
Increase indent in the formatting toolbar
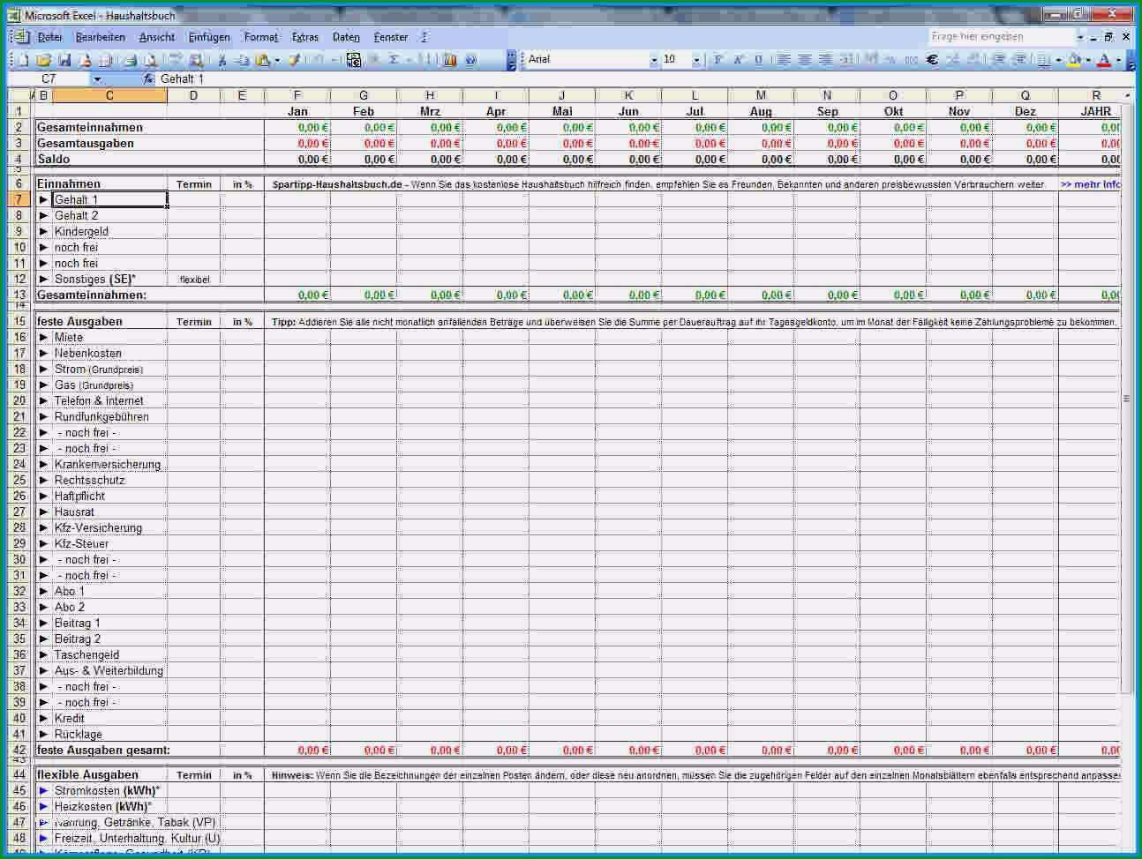point(1019,60)
